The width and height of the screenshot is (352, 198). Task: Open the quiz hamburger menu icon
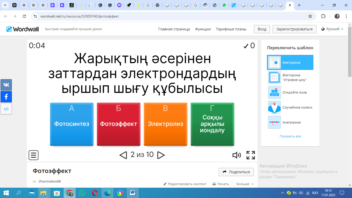point(33,155)
